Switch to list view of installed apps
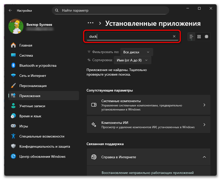Screen dimensions: 221x180 (191, 36)
